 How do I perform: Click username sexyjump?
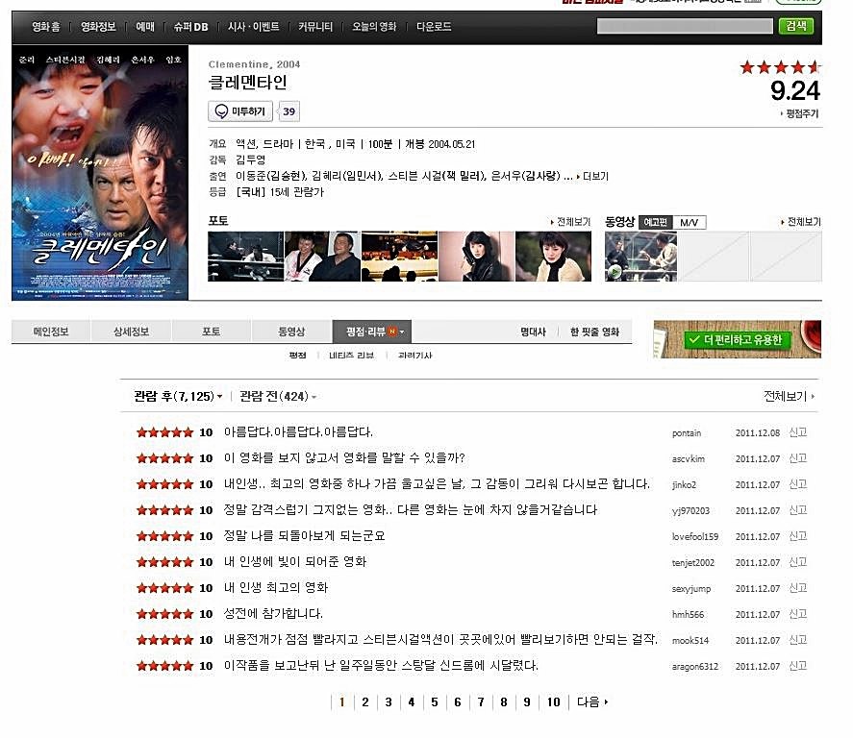[x=690, y=588]
